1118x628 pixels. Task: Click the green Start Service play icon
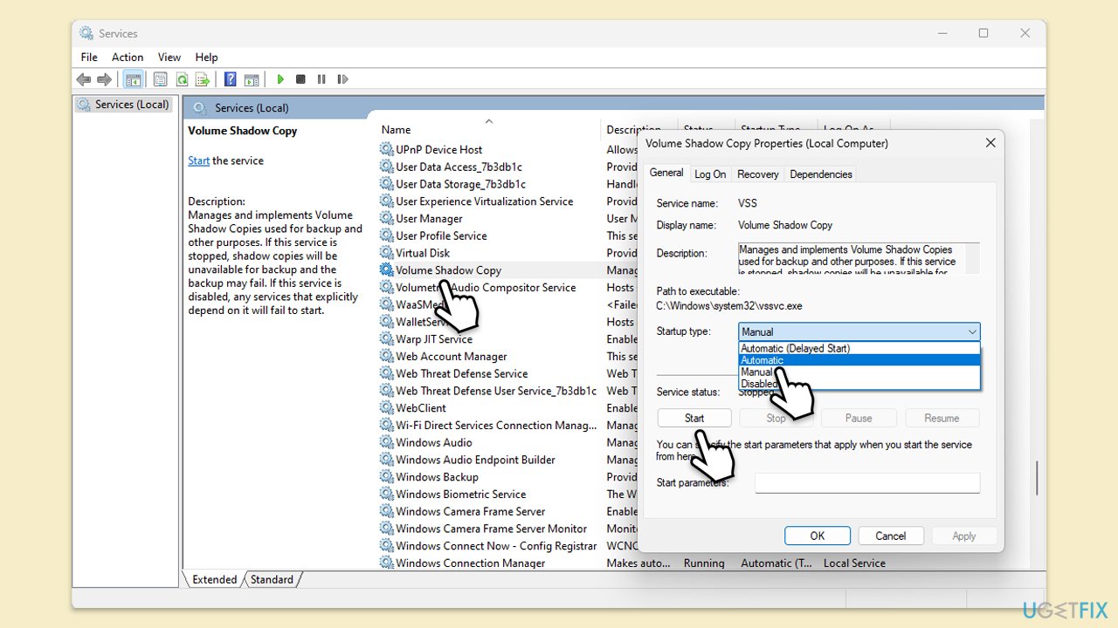pos(280,79)
